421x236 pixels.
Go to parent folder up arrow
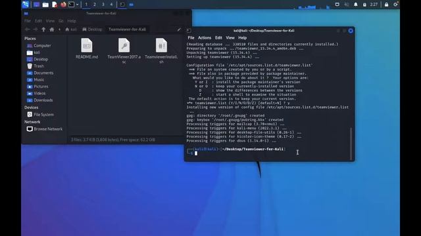click(x=43, y=29)
